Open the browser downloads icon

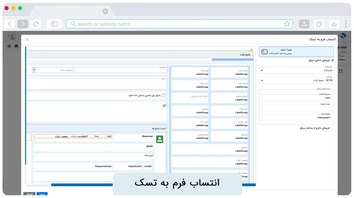click(x=334, y=24)
